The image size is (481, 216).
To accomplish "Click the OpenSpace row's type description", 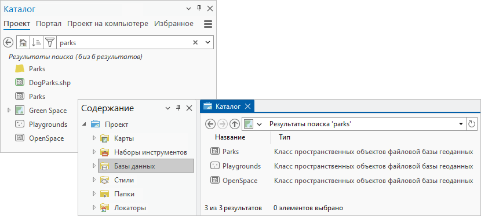I will click(373, 181).
